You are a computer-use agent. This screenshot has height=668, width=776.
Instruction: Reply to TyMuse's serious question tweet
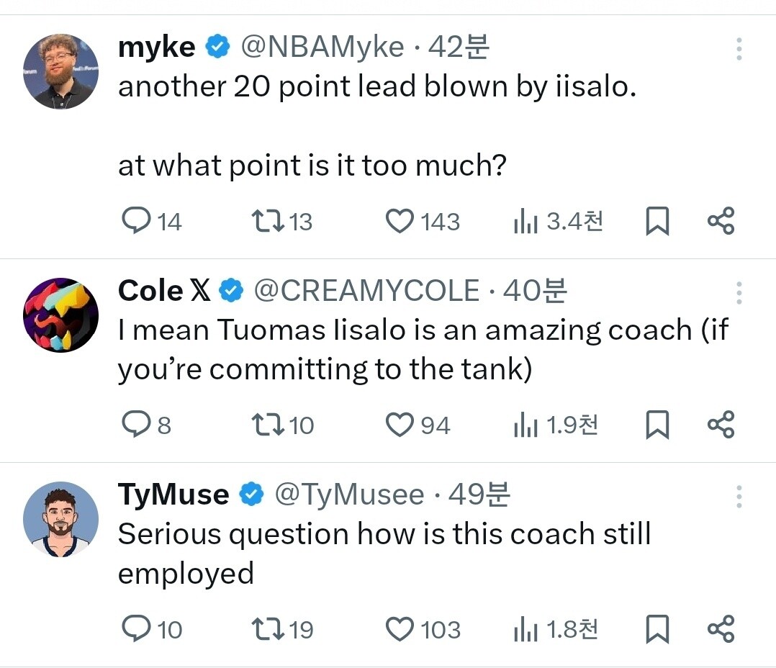tap(135, 629)
